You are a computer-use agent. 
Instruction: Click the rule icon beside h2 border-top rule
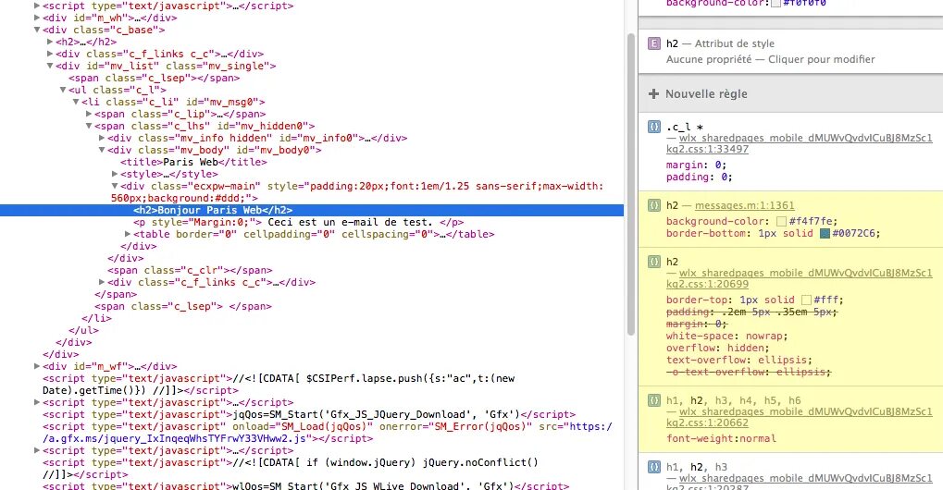click(x=653, y=262)
